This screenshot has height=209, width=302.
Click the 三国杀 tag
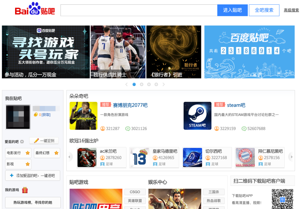(x=214, y=192)
